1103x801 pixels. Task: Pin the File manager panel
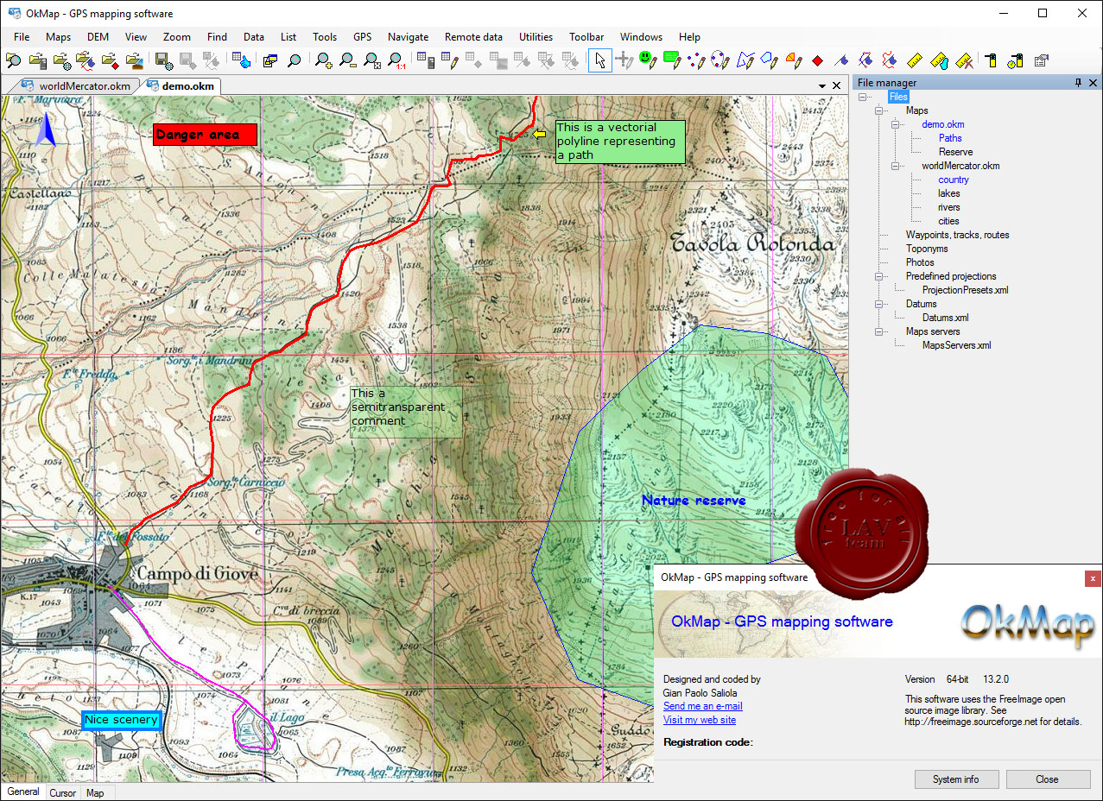click(x=1078, y=83)
